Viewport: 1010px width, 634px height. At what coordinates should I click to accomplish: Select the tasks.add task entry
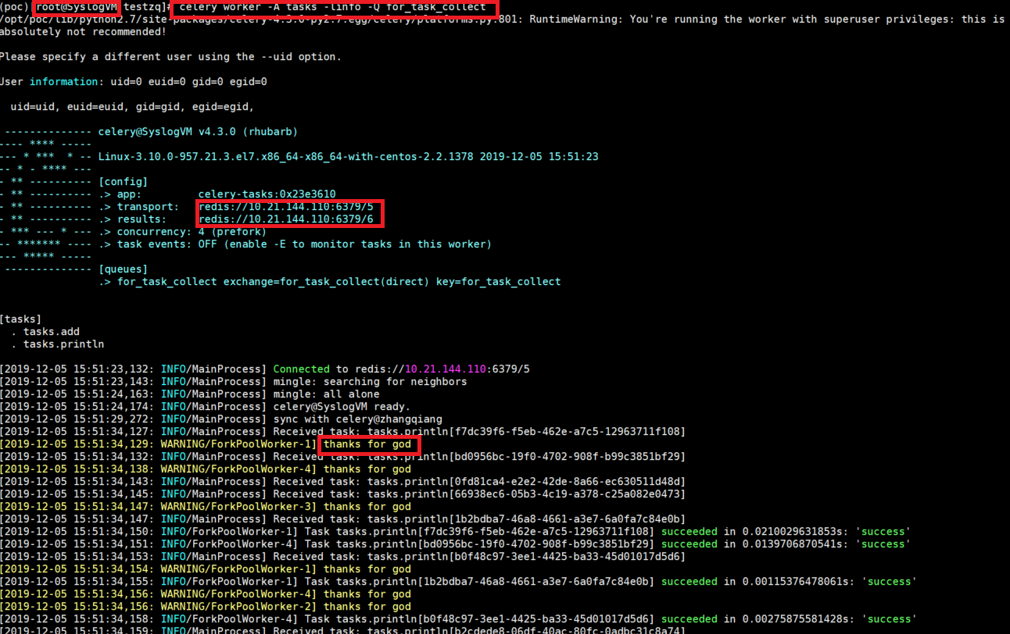(x=52, y=331)
